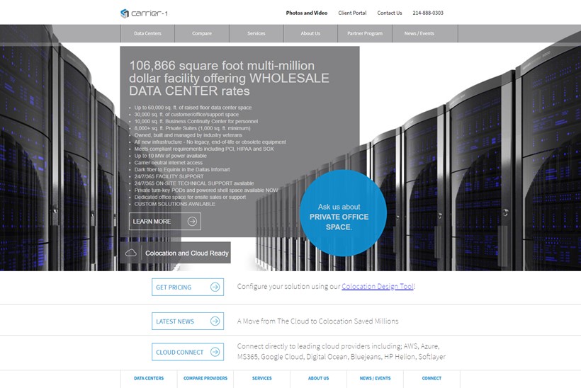Click the blue Private Office Space circle
The image size is (581, 388).
[x=343, y=213]
